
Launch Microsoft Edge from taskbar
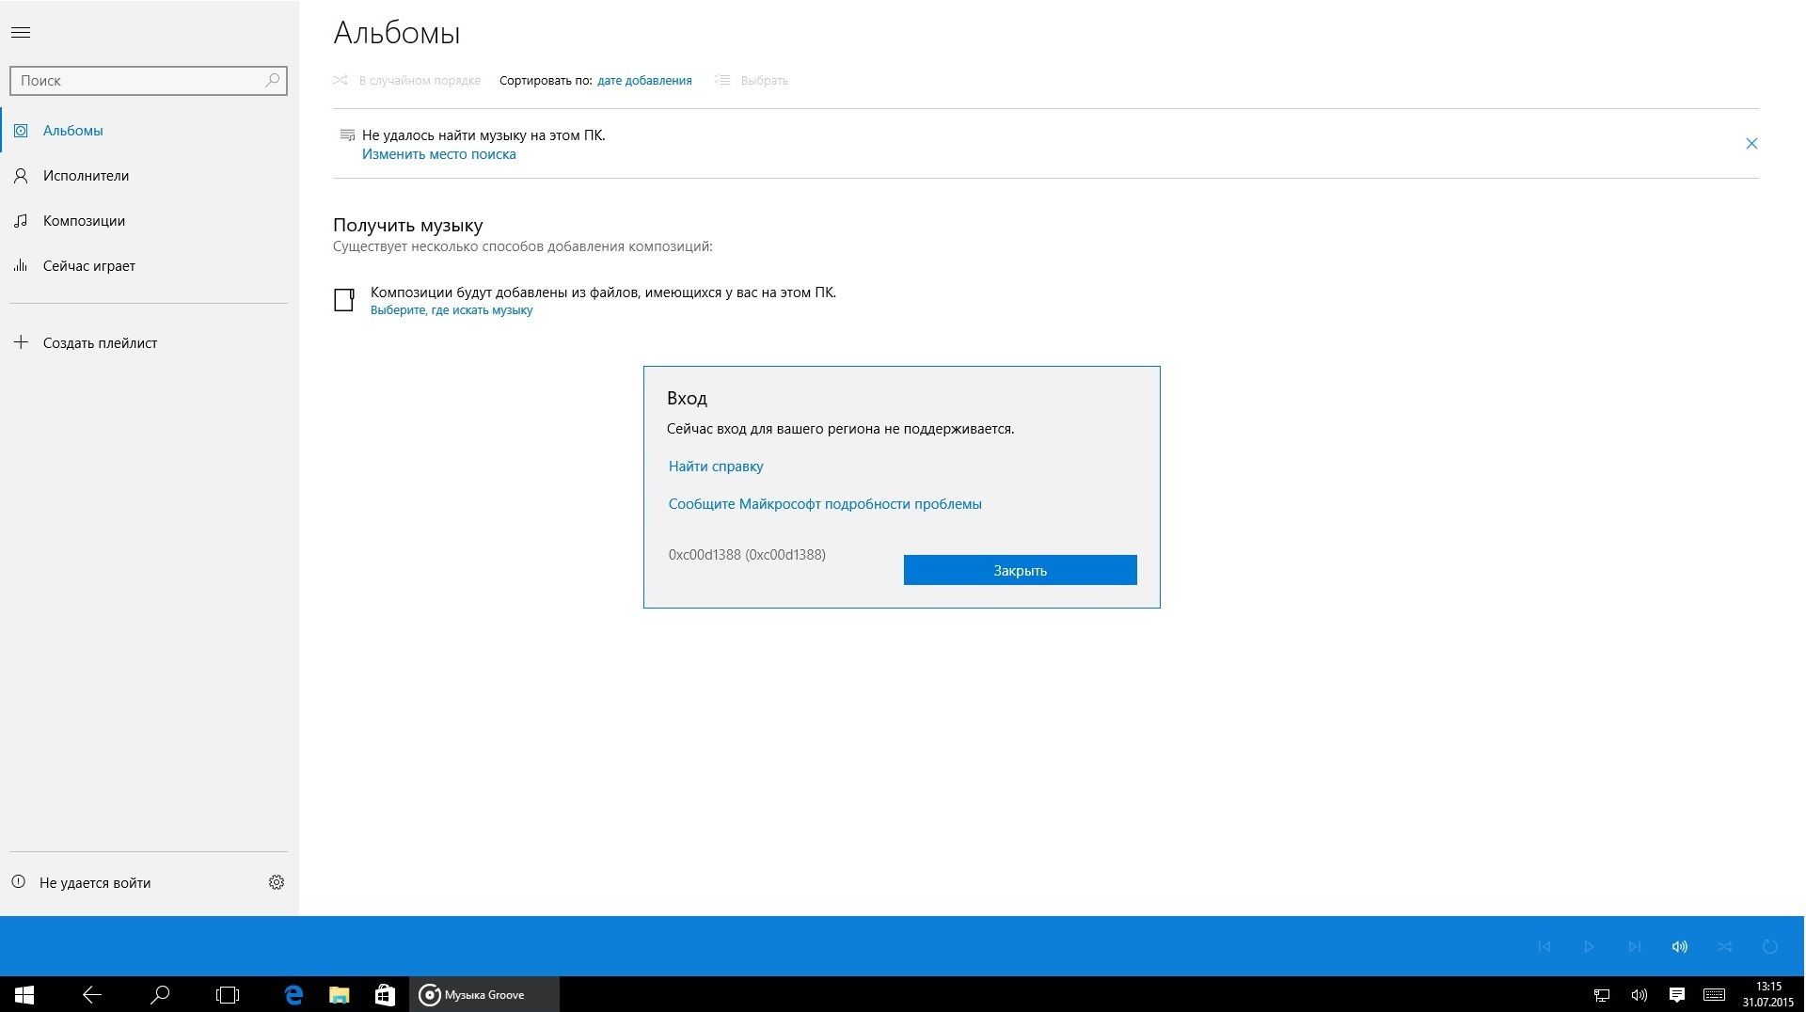pos(294,995)
